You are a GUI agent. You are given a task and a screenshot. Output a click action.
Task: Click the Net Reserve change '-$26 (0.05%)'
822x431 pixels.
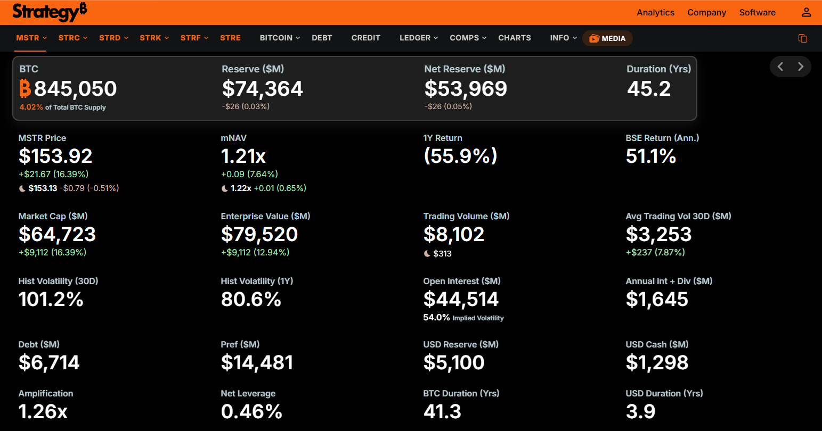point(448,106)
